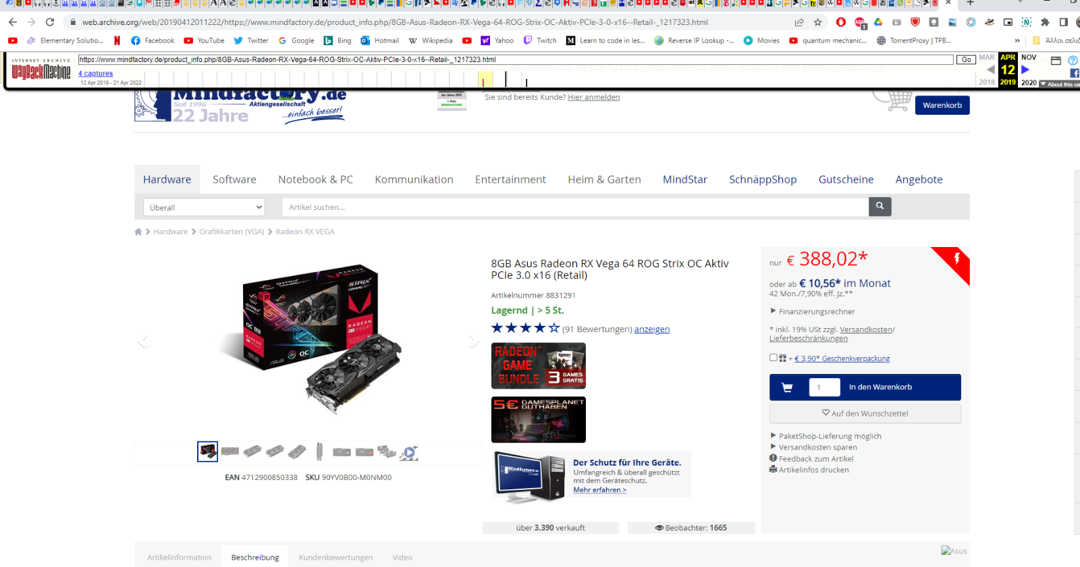Viewport: 1080px width, 567px height.
Task: Open the Google Drive extension icon
Action: 878,22
